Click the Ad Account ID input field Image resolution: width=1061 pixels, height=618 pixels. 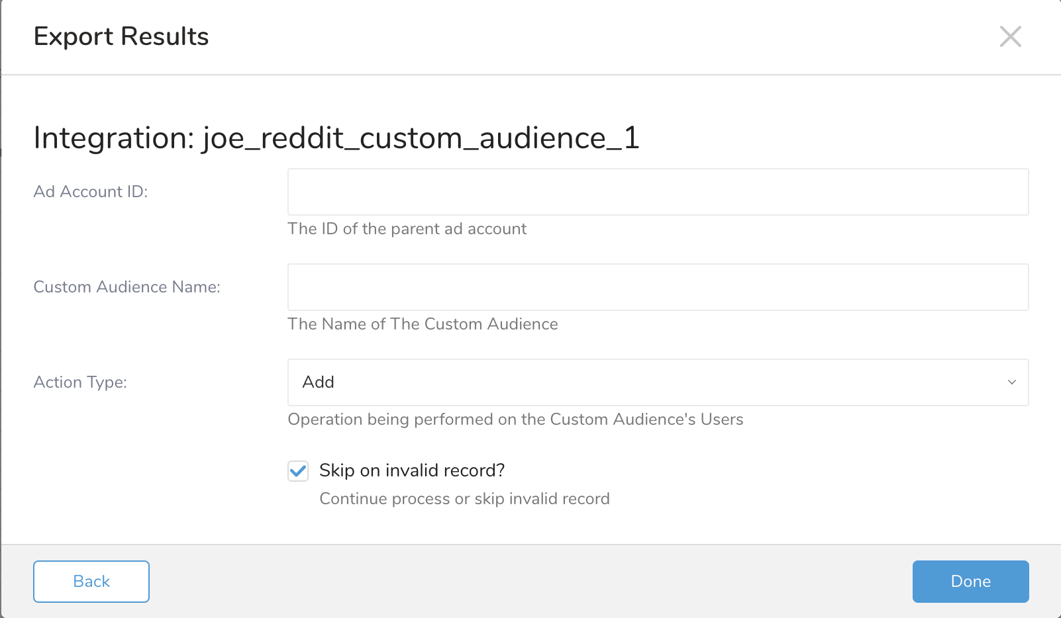(x=657, y=192)
